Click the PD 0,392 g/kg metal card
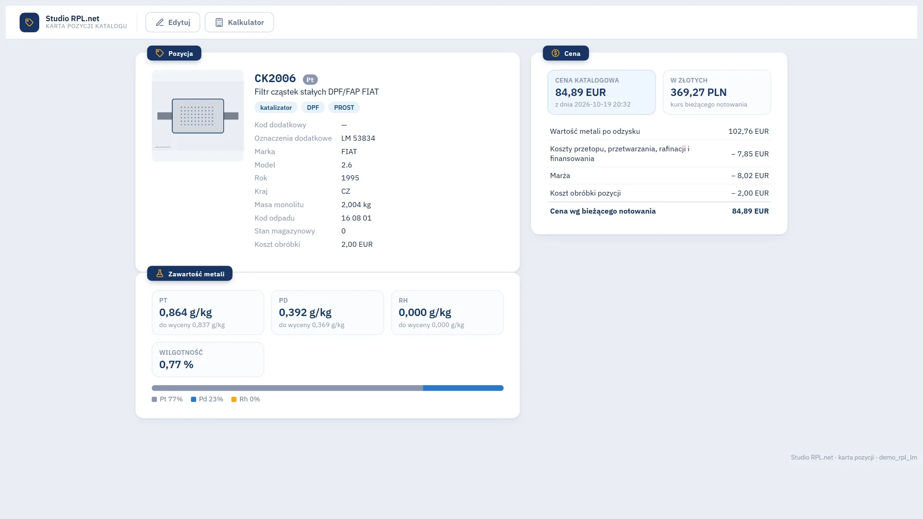Image resolution: width=923 pixels, height=519 pixels. coord(328,312)
